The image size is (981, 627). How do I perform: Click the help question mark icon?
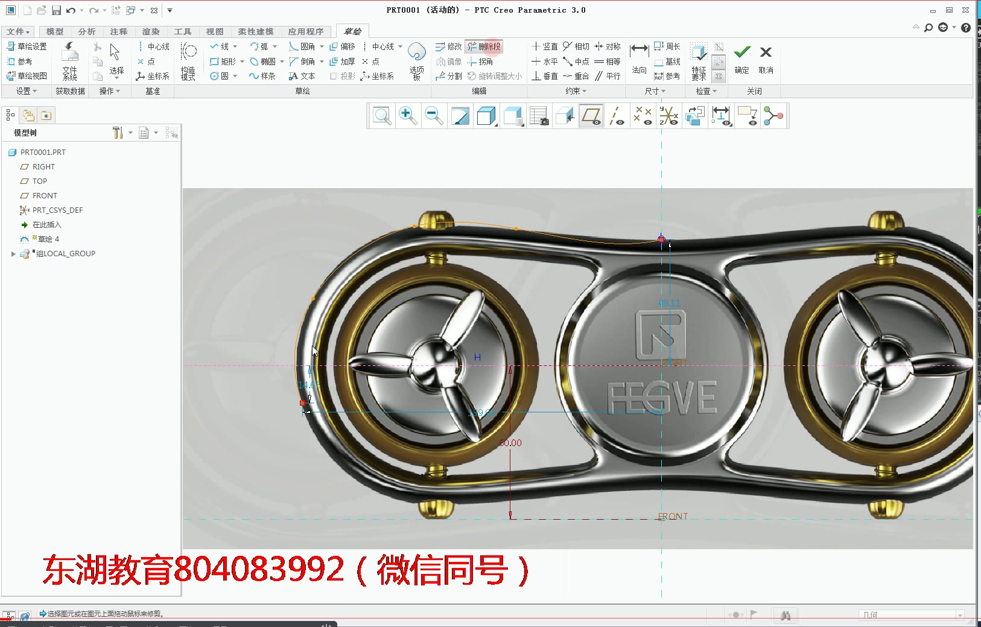(x=966, y=27)
